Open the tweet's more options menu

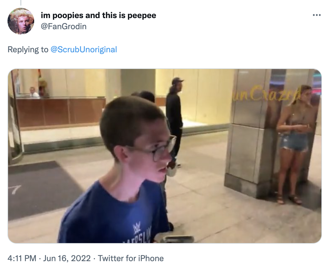[x=317, y=15]
